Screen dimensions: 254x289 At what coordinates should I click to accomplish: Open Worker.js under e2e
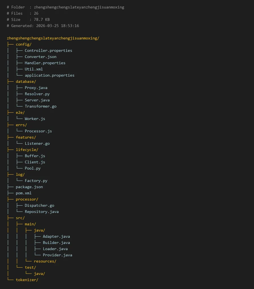pyautogui.click(x=35, y=119)
